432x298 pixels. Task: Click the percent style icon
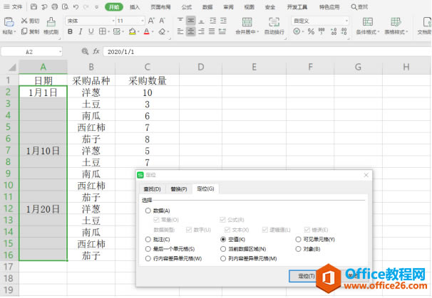tap(311, 31)
